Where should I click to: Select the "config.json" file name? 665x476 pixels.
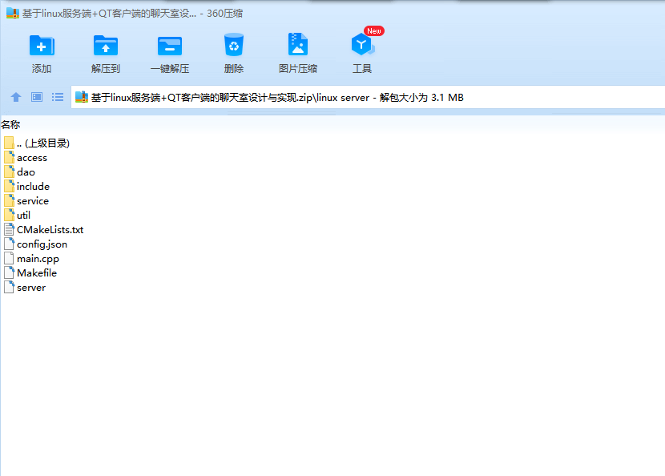pyautogui.click(x=42, y=244)
